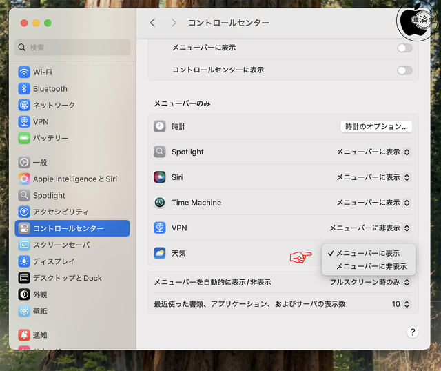
Task: Select the ネットワーク sidebar label
Action: [x=54, y=105]
